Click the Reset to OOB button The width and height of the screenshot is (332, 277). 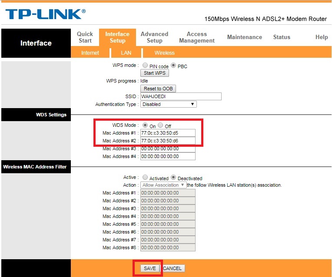pos(158,89)
